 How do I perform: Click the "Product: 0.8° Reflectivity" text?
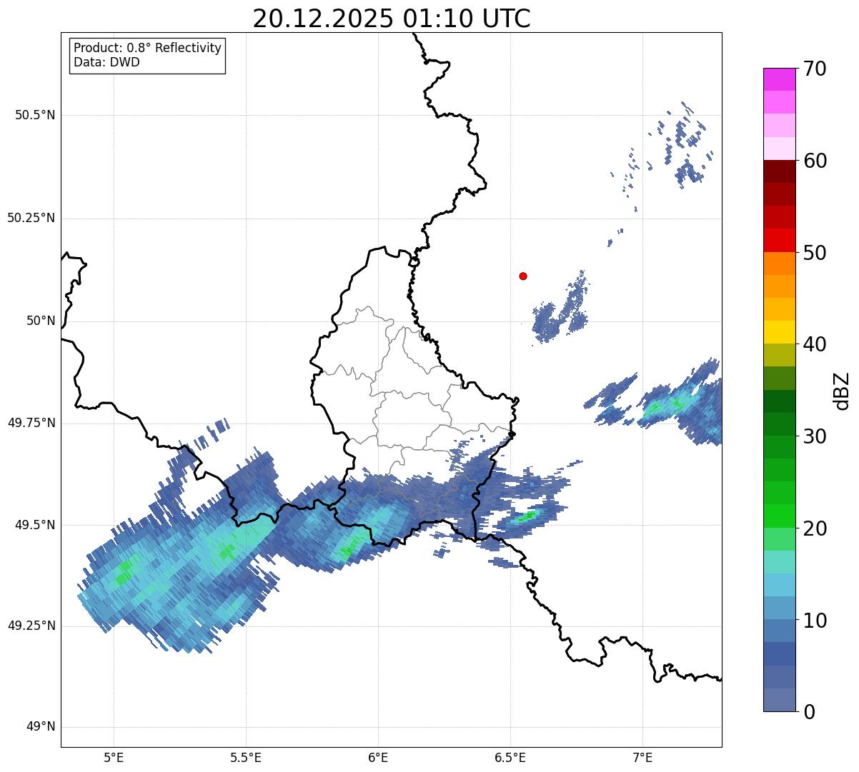tap(148, 48)
